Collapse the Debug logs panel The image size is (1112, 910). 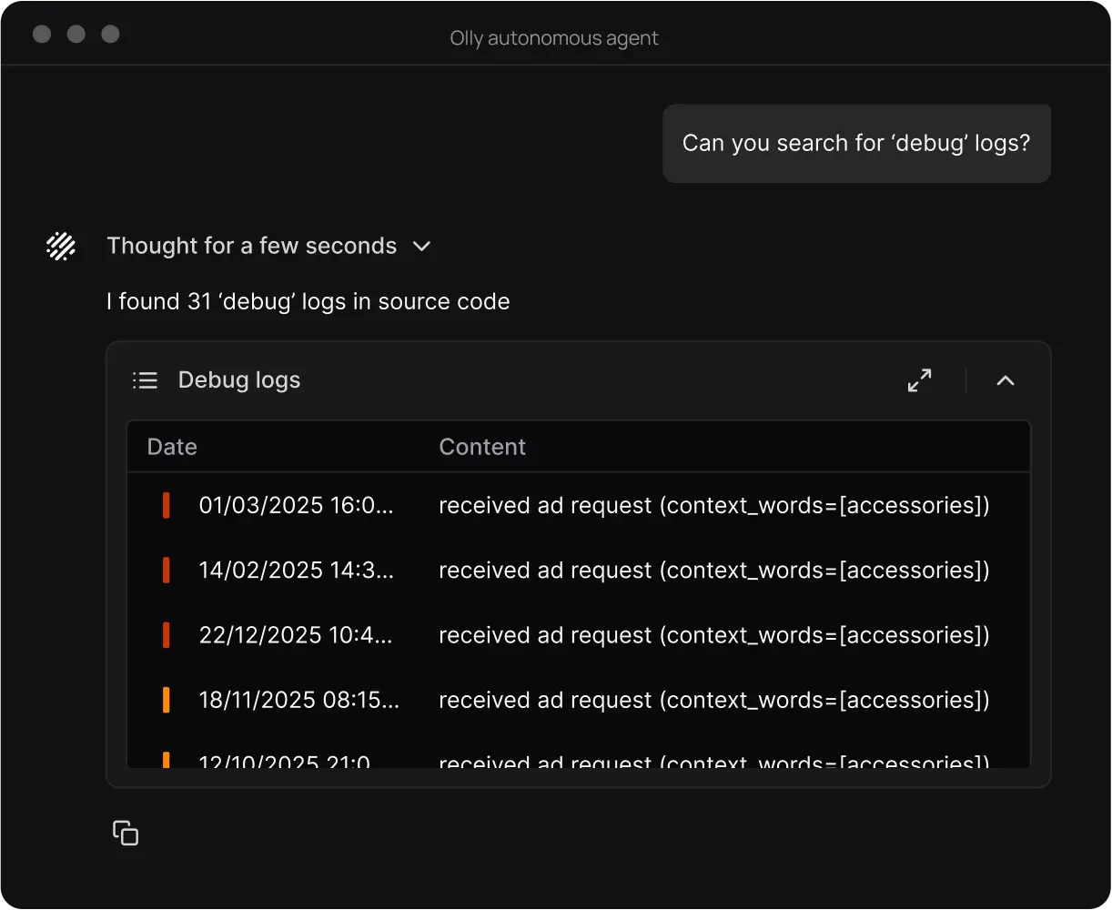[1005, 380]
